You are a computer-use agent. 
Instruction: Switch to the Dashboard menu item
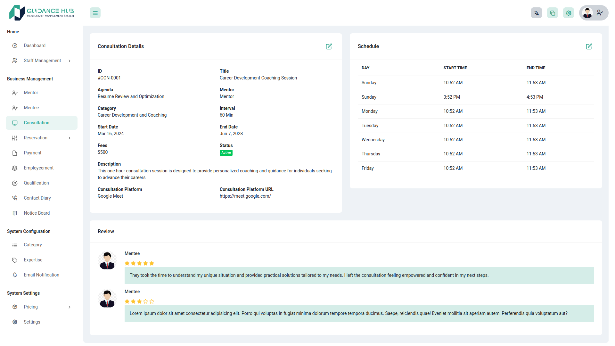(34, 45)
